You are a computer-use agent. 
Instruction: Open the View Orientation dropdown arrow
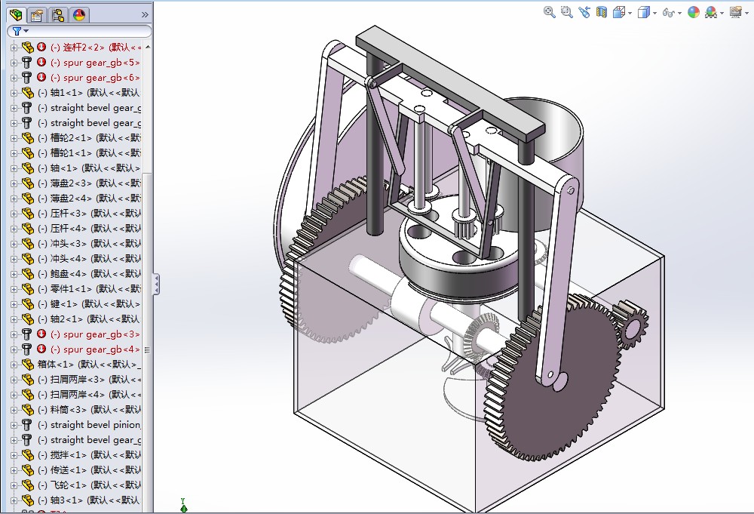pyautogui.click(x=630, y=13)
